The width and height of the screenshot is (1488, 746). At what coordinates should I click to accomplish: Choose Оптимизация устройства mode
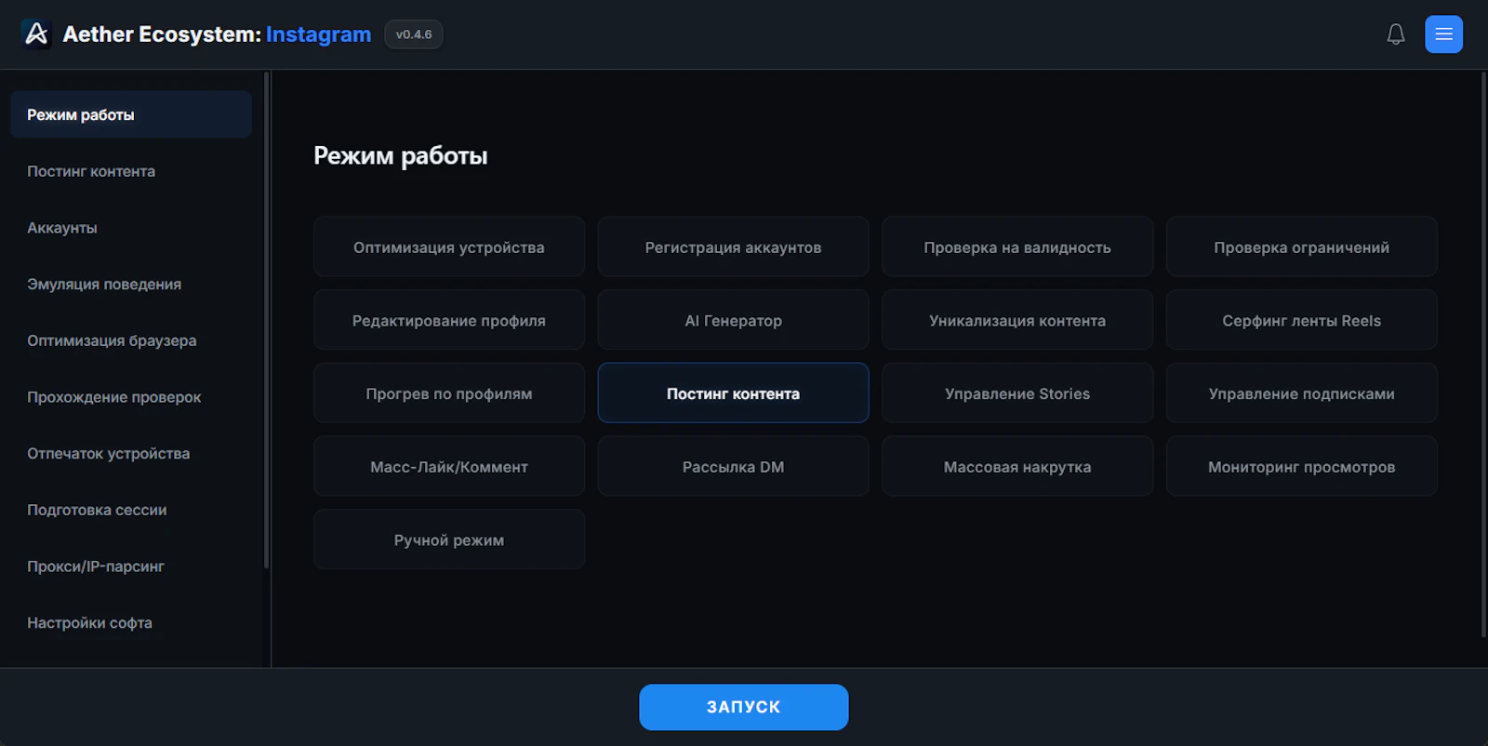coord(449,246)
